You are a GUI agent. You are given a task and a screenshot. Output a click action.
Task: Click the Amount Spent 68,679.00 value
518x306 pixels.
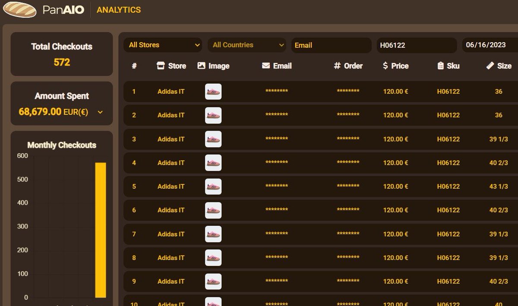point(40,112)
